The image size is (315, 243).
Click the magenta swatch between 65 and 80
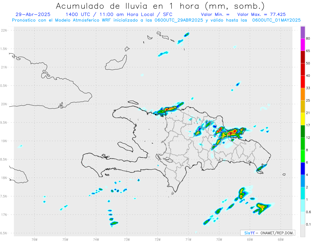tap(303, 45)
